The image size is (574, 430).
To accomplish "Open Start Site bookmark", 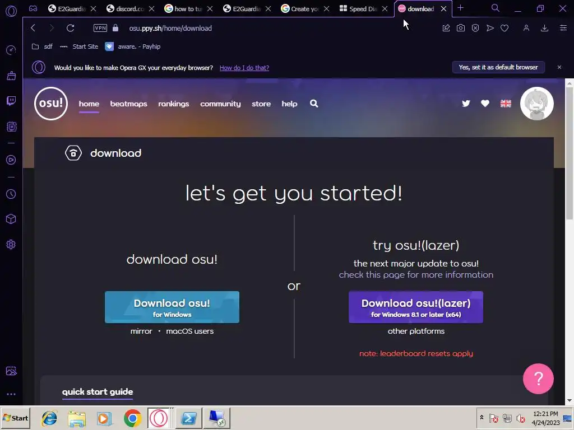I will (x=79, y=46).
